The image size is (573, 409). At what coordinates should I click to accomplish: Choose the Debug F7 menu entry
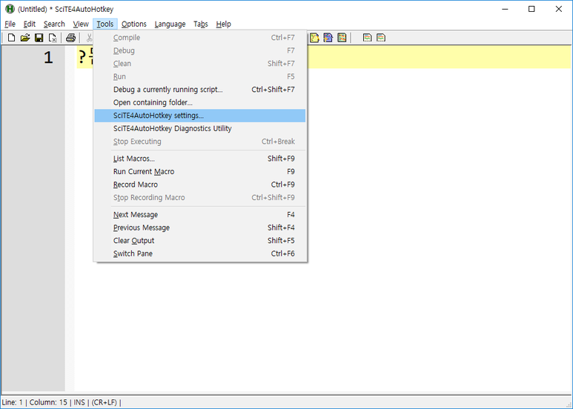tap(200, 51)
